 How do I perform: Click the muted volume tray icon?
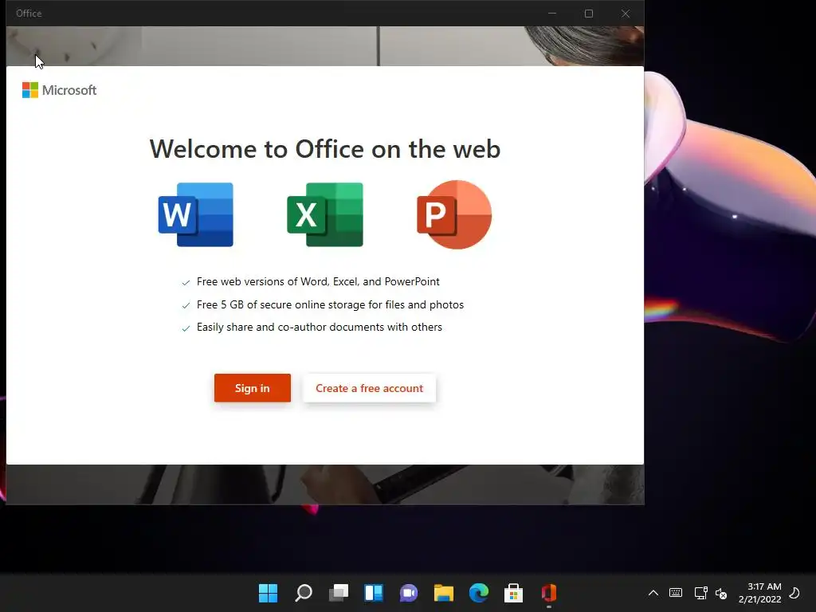click(x=721, y=593)
